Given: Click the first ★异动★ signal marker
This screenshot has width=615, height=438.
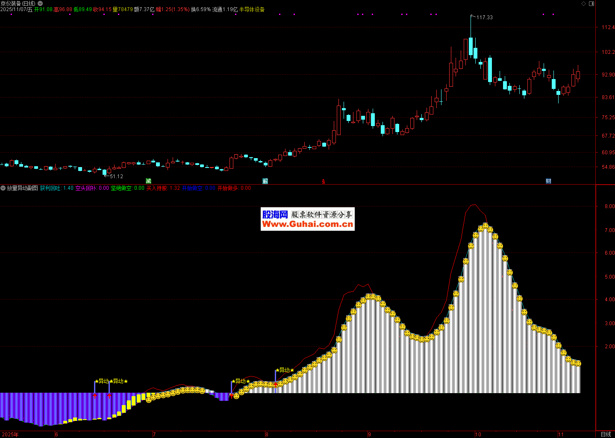Looking at the screenshot, I should point(102,381).
